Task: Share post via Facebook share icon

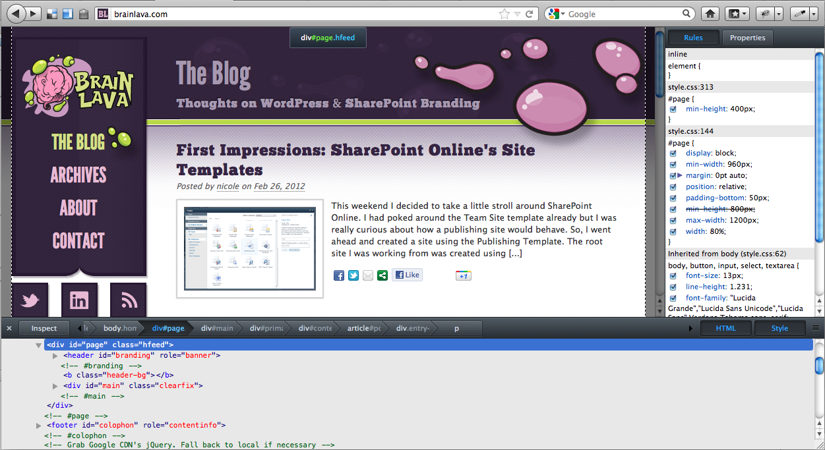Action: click(339, 275)
